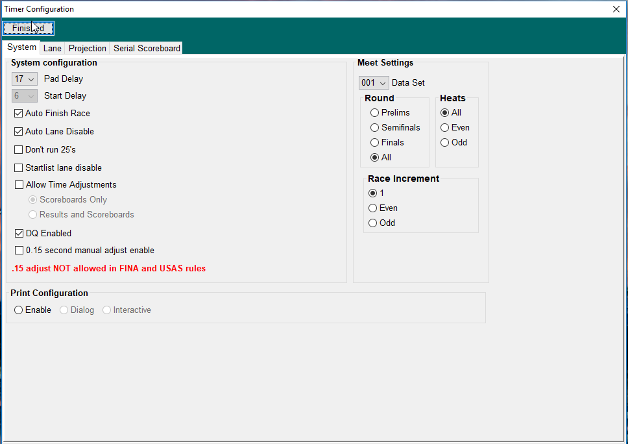
Task: Select Finals round radio button
Action: coord(374,143)
